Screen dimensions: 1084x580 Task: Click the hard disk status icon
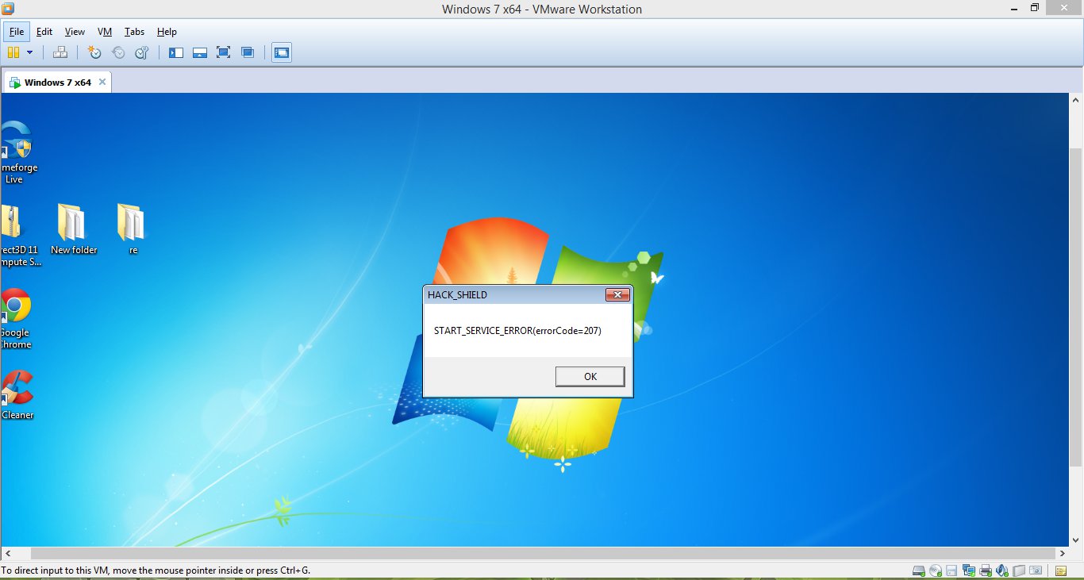click(x=919, y=571)
